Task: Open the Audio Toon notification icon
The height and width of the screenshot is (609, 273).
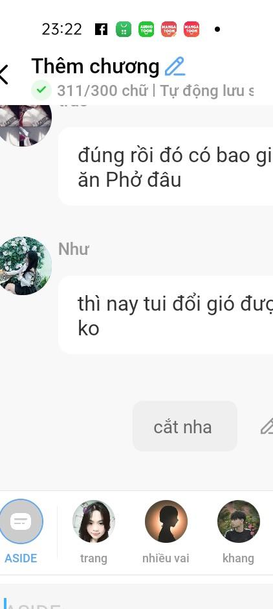Action: pyautogui.click(x=146, y=29)
